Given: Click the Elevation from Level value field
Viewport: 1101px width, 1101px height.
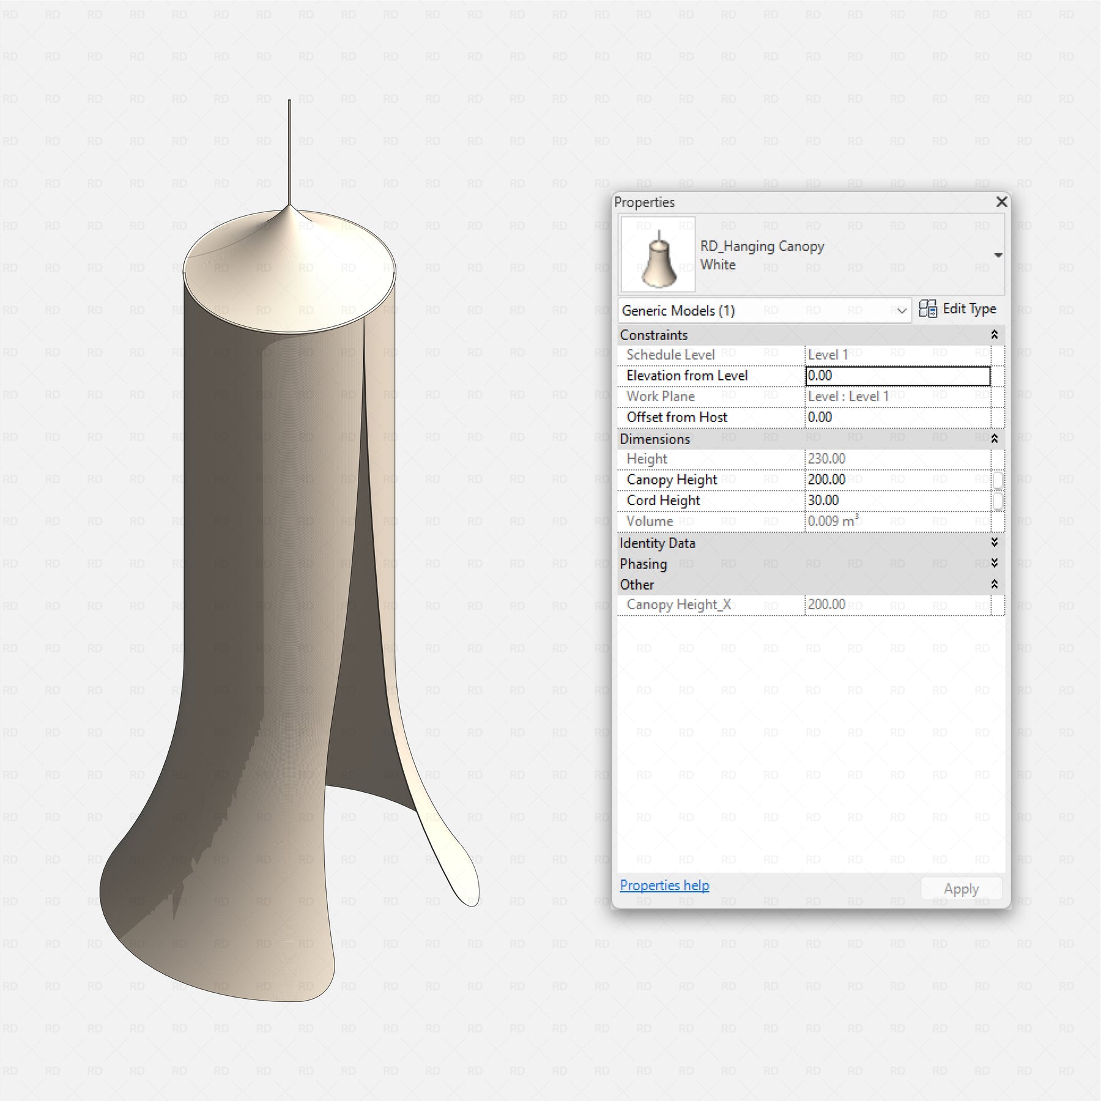Looking at the screenshot, I should pyautogui.click(x=897, y=376).
